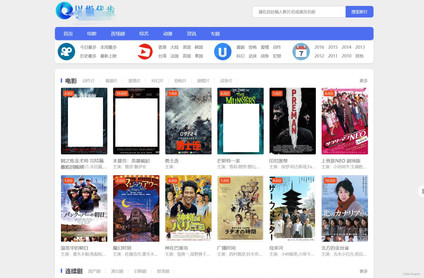Filter by year 其他
Image resolution: width=424 pixels, height=278 pixels.
click(359, 56)
